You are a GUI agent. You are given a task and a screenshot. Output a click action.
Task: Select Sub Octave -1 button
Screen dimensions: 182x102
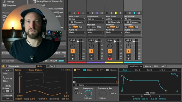pos(8,91)
